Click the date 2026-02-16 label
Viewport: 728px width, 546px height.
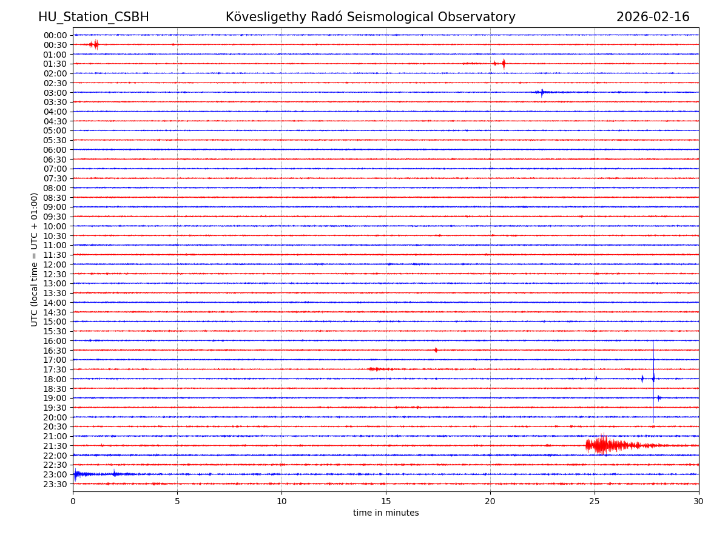[653, 17]
